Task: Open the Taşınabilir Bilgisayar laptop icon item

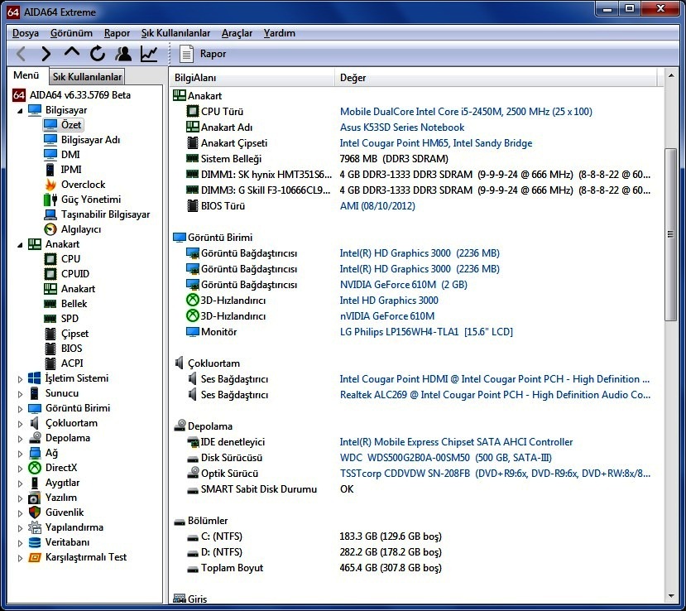Action: (x=50, y=214)
